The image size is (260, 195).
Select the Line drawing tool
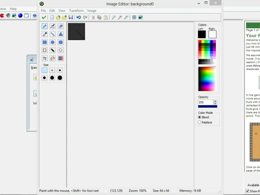click(53, 34)
